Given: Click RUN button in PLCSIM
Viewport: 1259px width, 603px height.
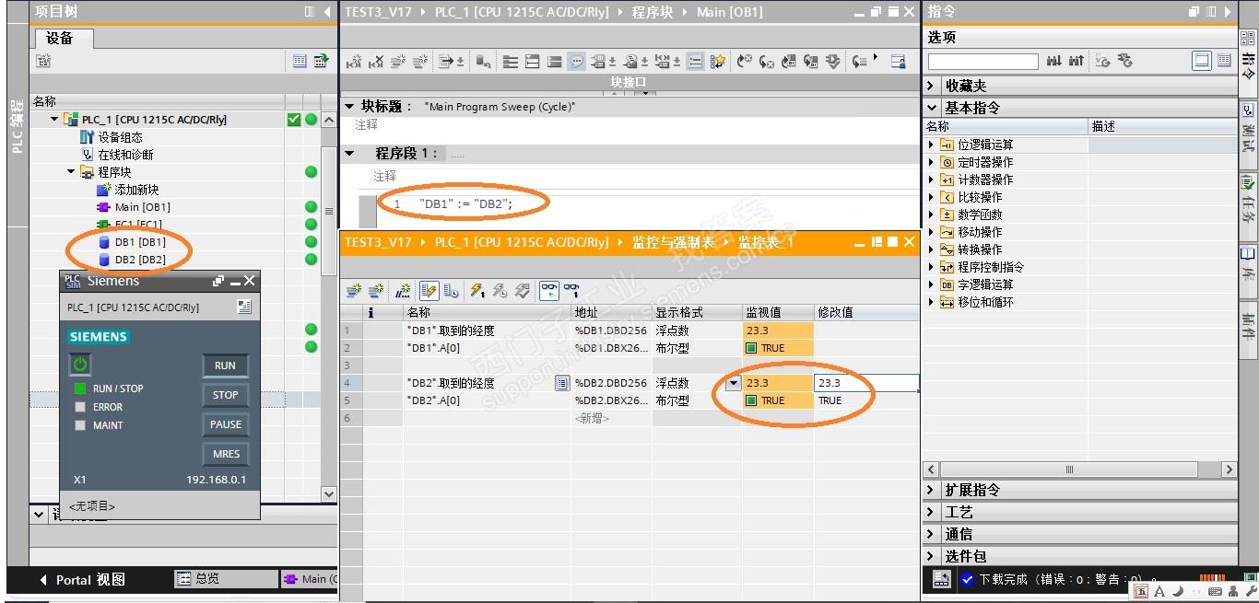Looking at the screenshot, I should point(225,365).
